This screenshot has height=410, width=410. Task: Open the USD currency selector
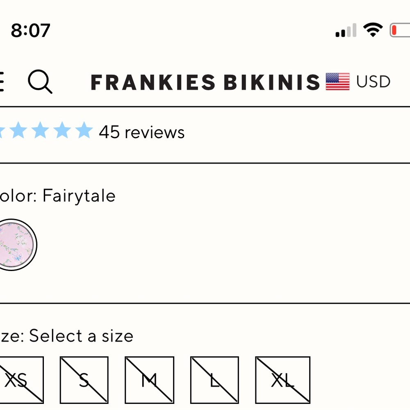(373, 82)
